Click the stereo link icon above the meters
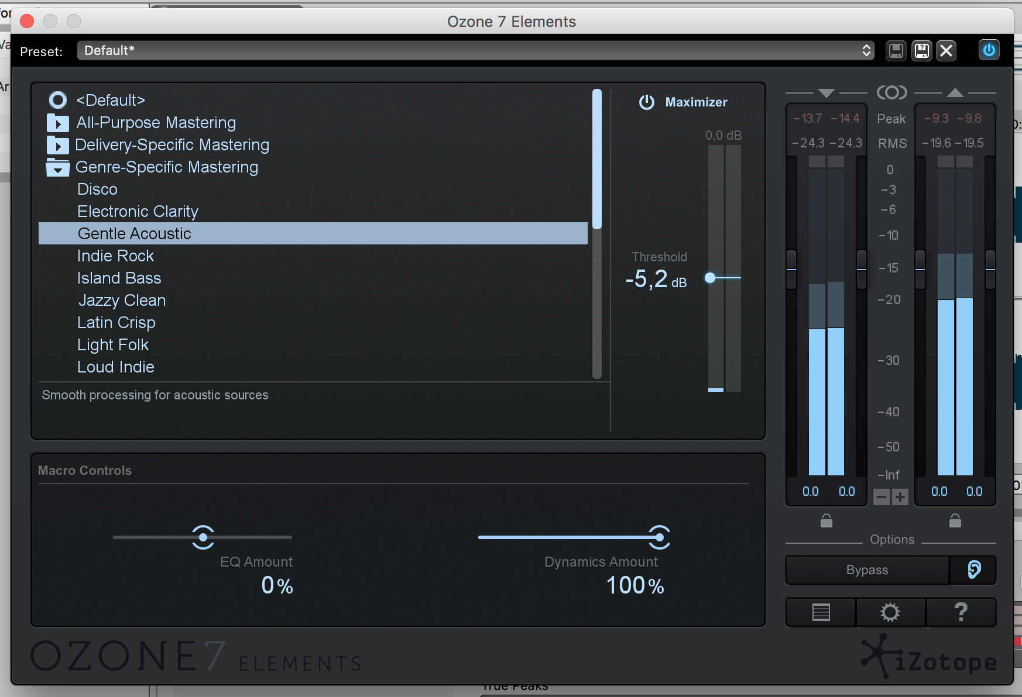This screenshot has width=1022, height=697. pyautogui.click(x=891, y=92)
